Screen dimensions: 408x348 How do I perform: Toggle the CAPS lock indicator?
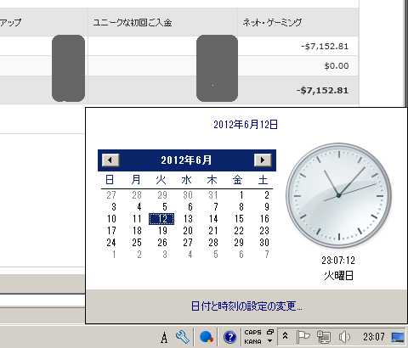coord(252,332)
